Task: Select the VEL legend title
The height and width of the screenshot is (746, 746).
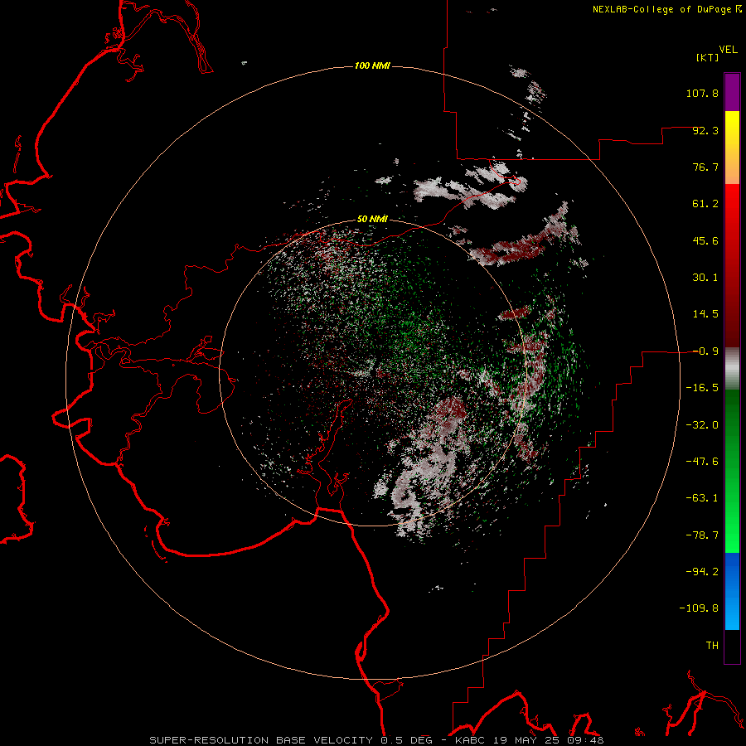Action: point(729,49)
